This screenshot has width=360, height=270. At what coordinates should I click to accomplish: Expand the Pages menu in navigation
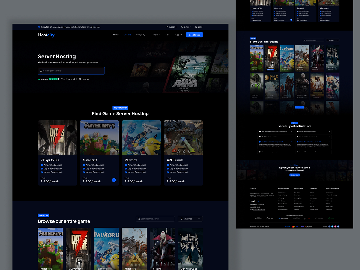156,34
